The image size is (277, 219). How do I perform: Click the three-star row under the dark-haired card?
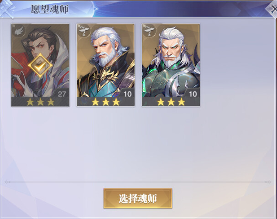click(x=40, y=102)
